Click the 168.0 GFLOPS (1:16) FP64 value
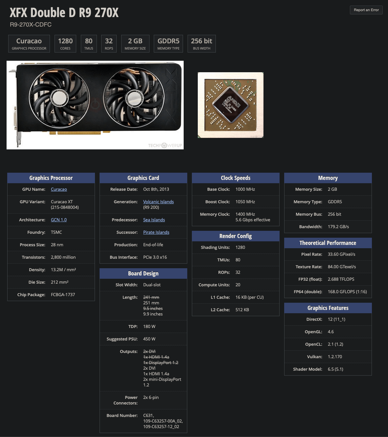 347,292
